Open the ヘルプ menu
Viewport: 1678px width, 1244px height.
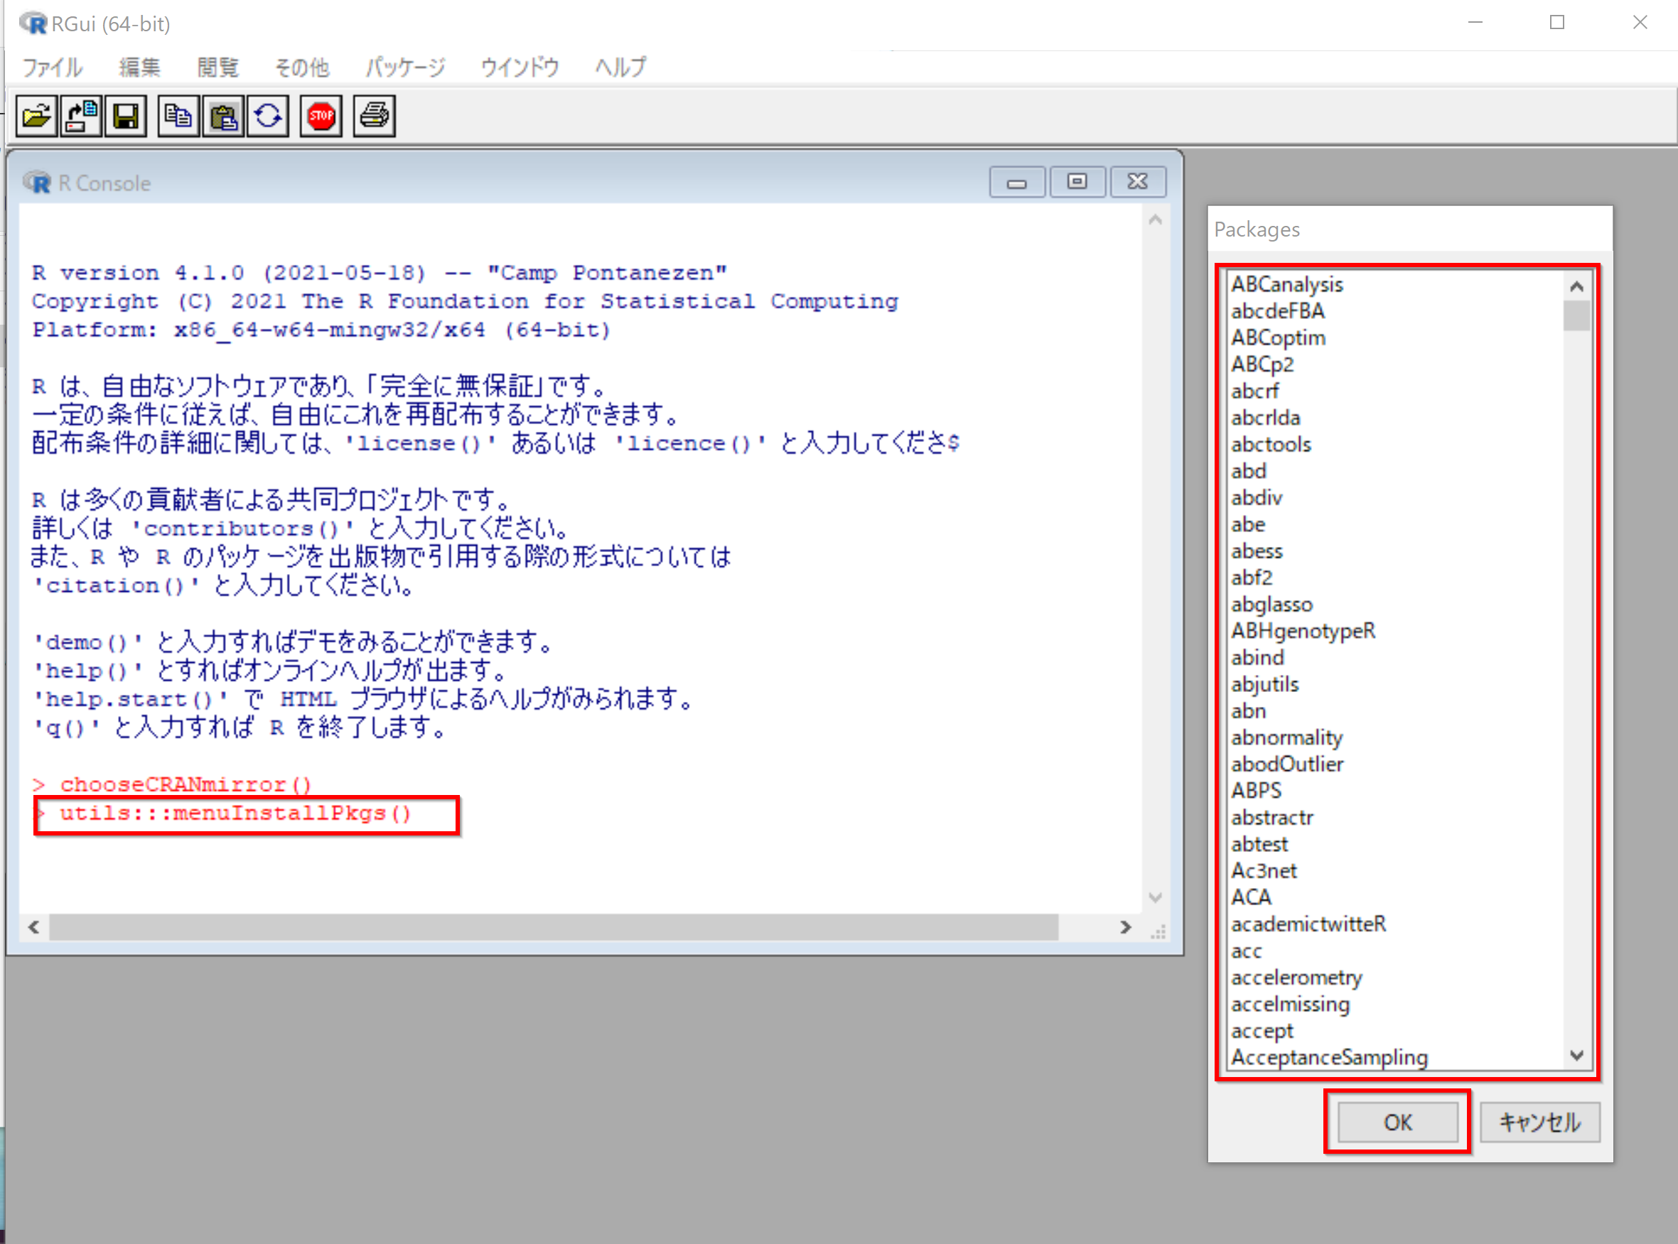tap(620, 67)
